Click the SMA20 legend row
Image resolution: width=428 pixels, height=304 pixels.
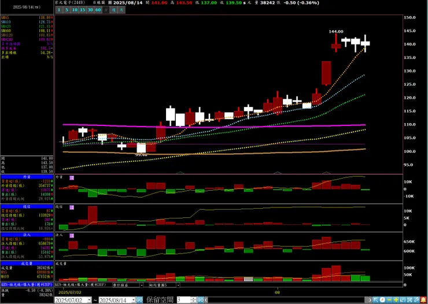click(x=27, y=26)
